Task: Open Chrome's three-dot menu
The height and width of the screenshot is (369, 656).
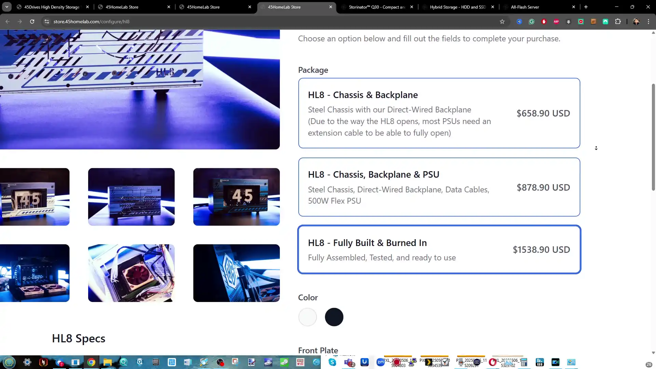Action: click(x=648, y=22)
